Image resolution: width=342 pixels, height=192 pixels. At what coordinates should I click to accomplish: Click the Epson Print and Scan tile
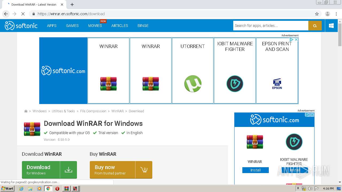pos(277,71)
